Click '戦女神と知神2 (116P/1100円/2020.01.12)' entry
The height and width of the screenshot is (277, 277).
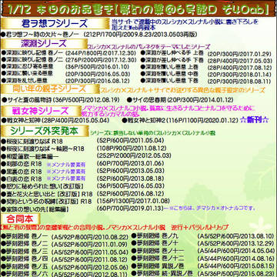pyautogui.click(x=180, y=120)
